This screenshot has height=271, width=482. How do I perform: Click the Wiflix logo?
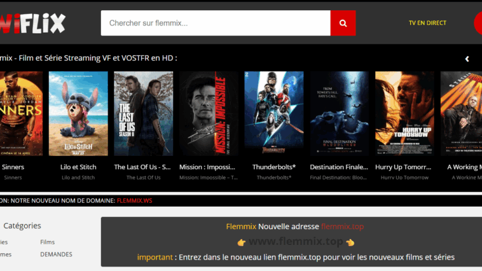click(x=32, y=23)
